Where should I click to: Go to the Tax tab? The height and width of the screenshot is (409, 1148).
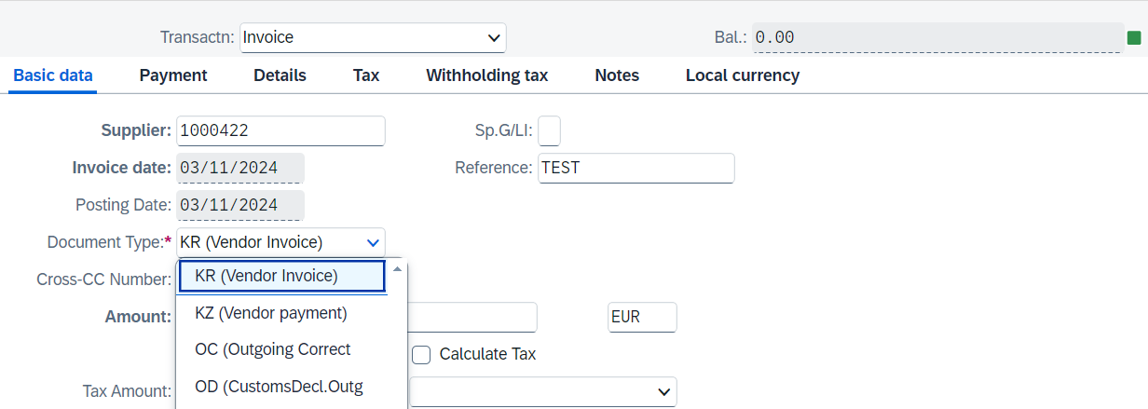(366, 75)
